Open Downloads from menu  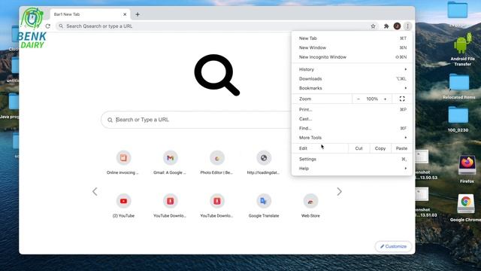352,79
